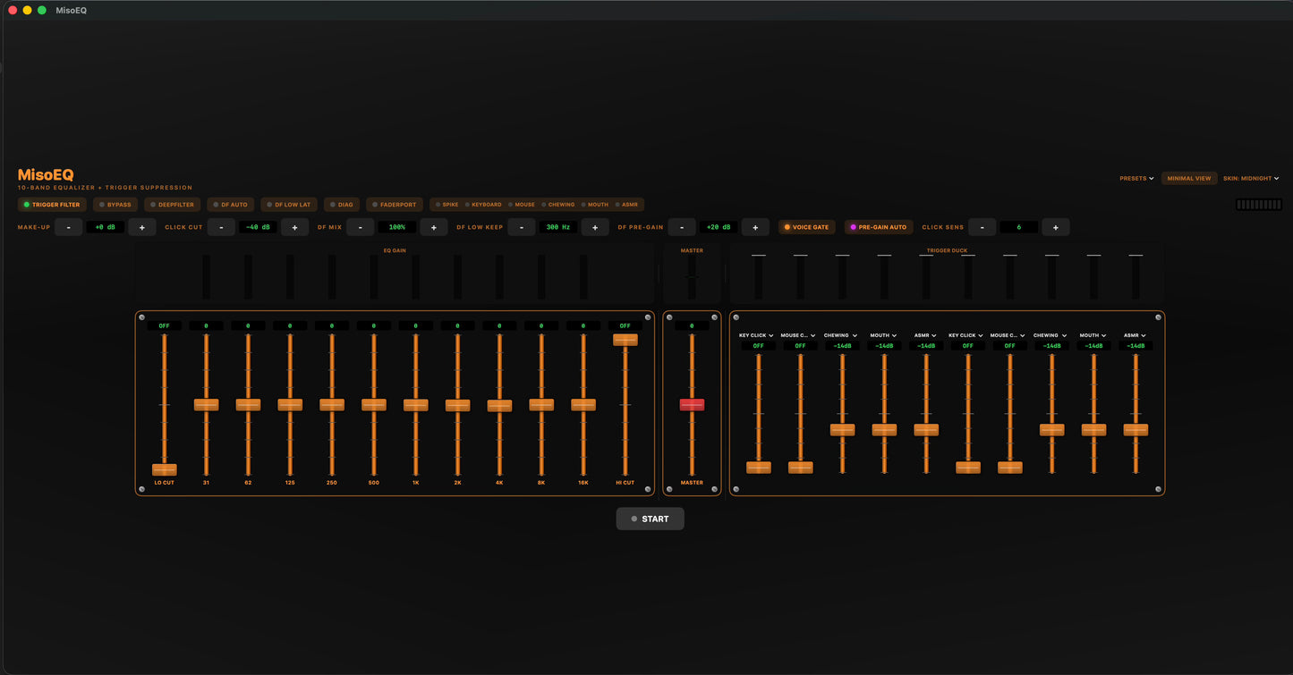Increase DF PRE-GAIN with plus button
The width and height of the screenshot is (1293, 675).
coord(755,227)
